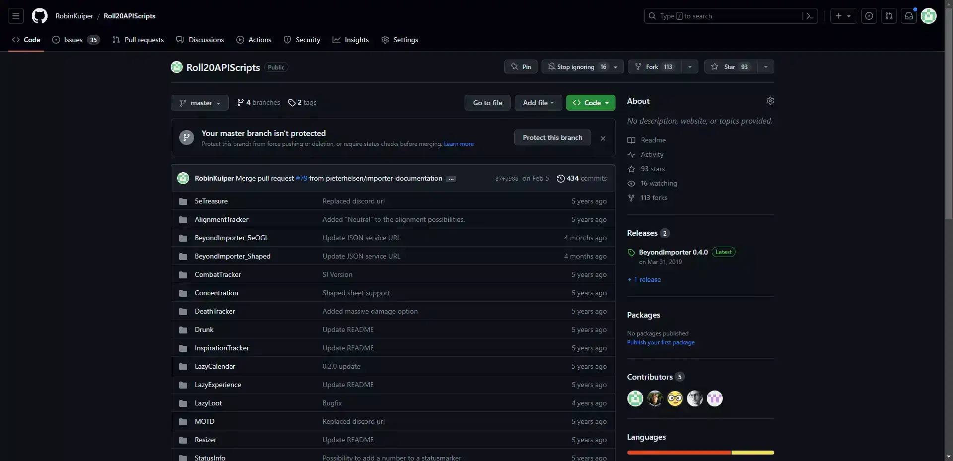
Task: View the 113 forks link
Action: pos(647,198)
